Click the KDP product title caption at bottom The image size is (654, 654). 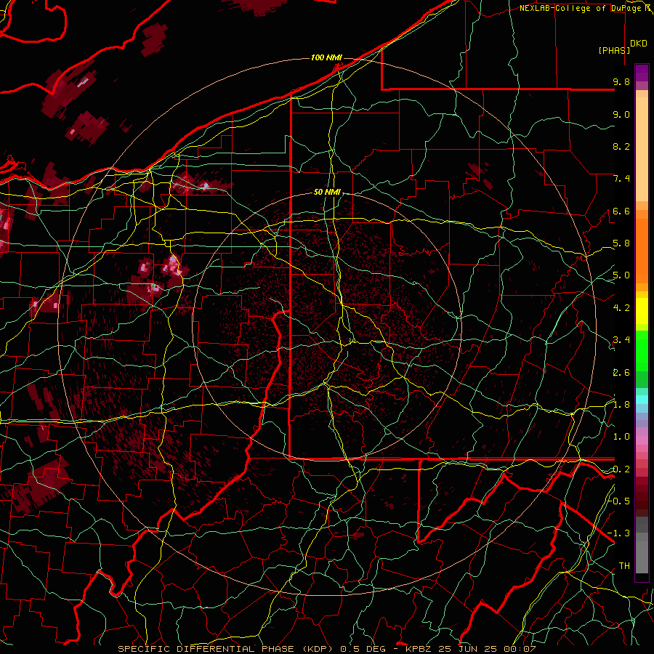(326, 649)
